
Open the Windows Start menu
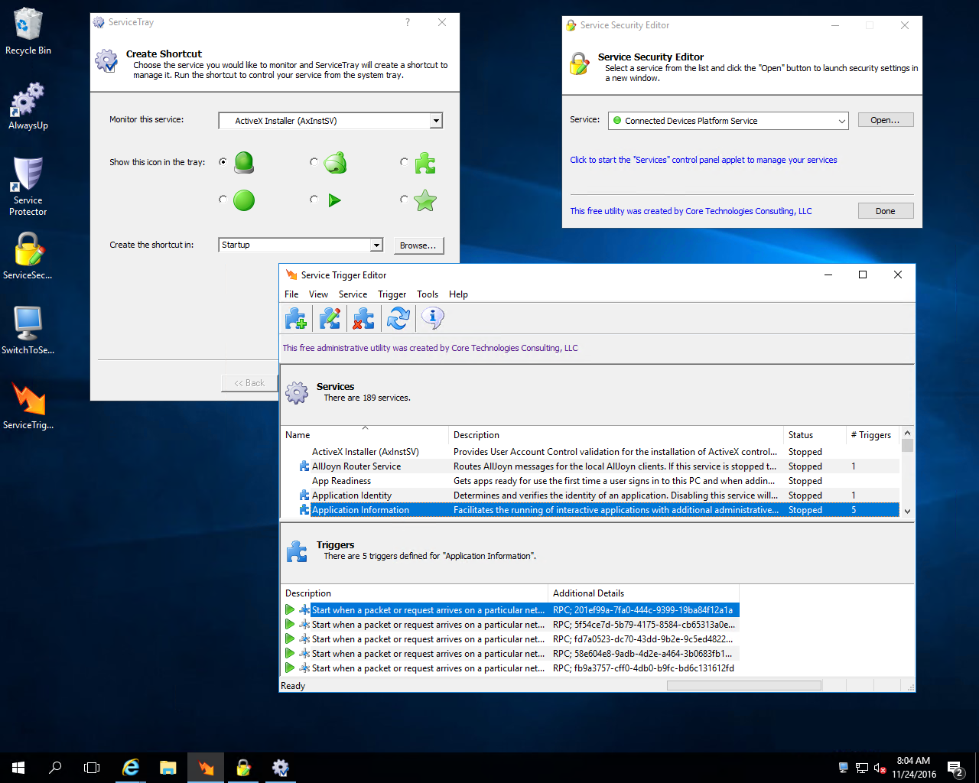point(18,768)
